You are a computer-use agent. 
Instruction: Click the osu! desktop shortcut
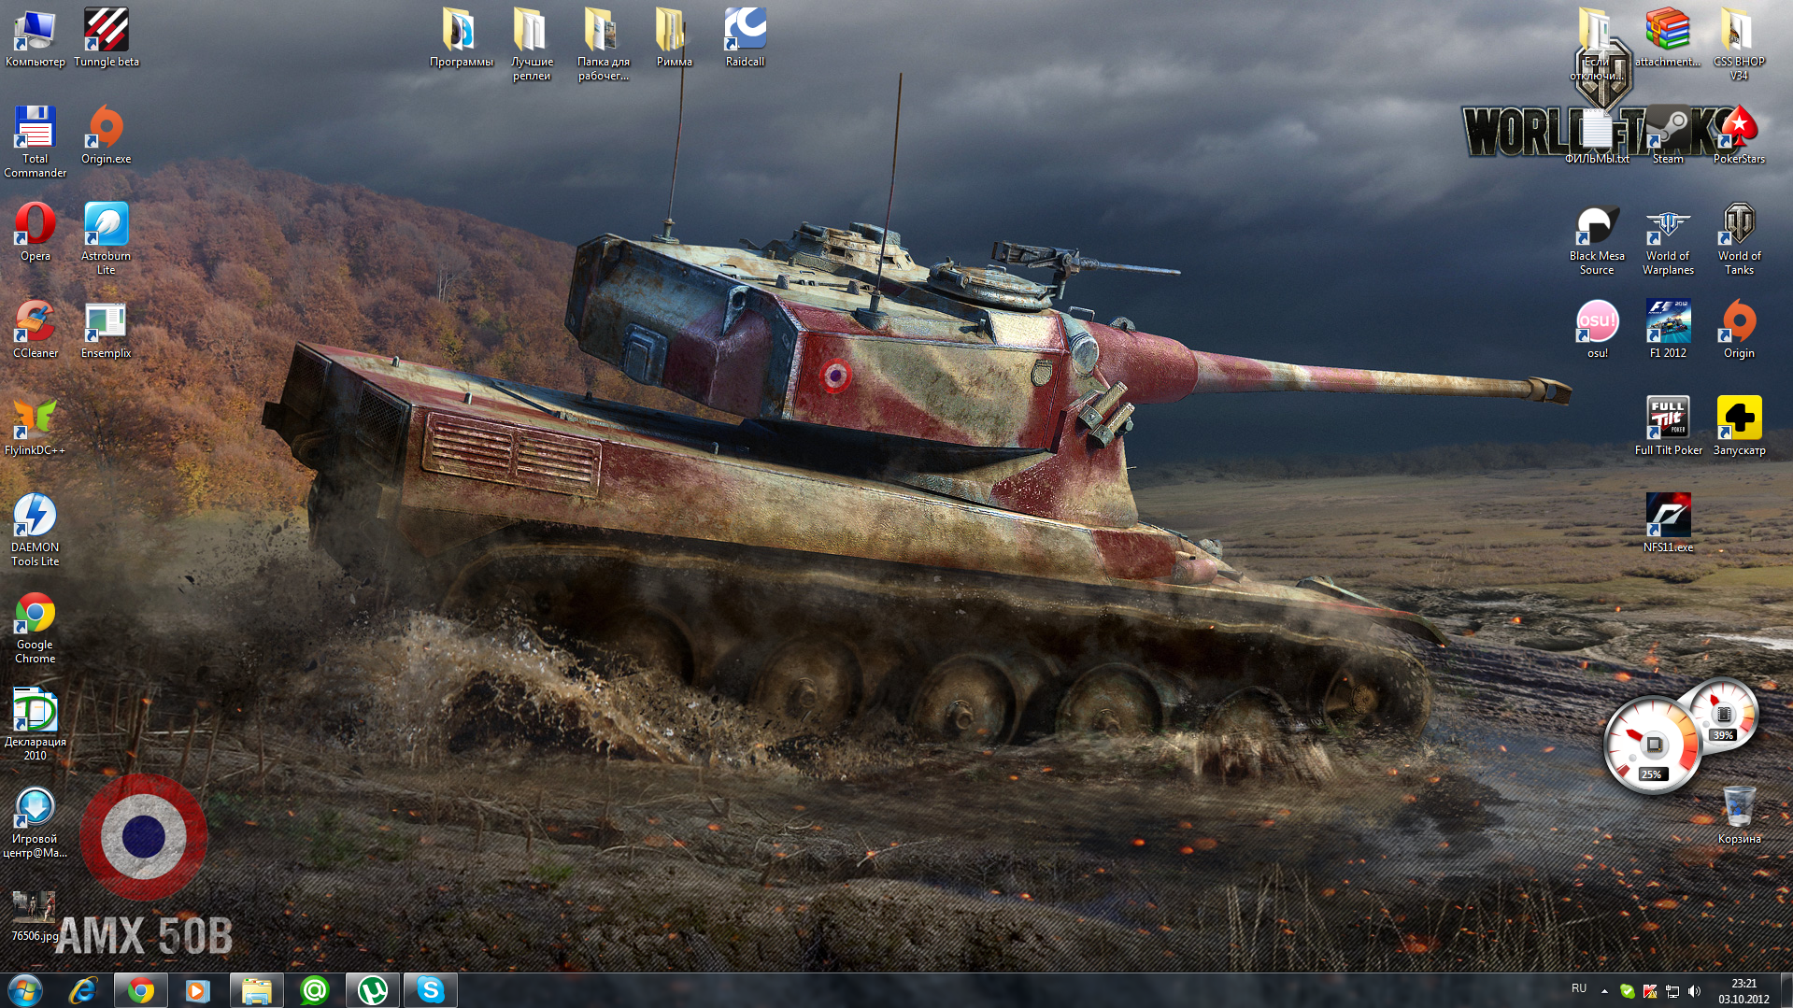1598,329
